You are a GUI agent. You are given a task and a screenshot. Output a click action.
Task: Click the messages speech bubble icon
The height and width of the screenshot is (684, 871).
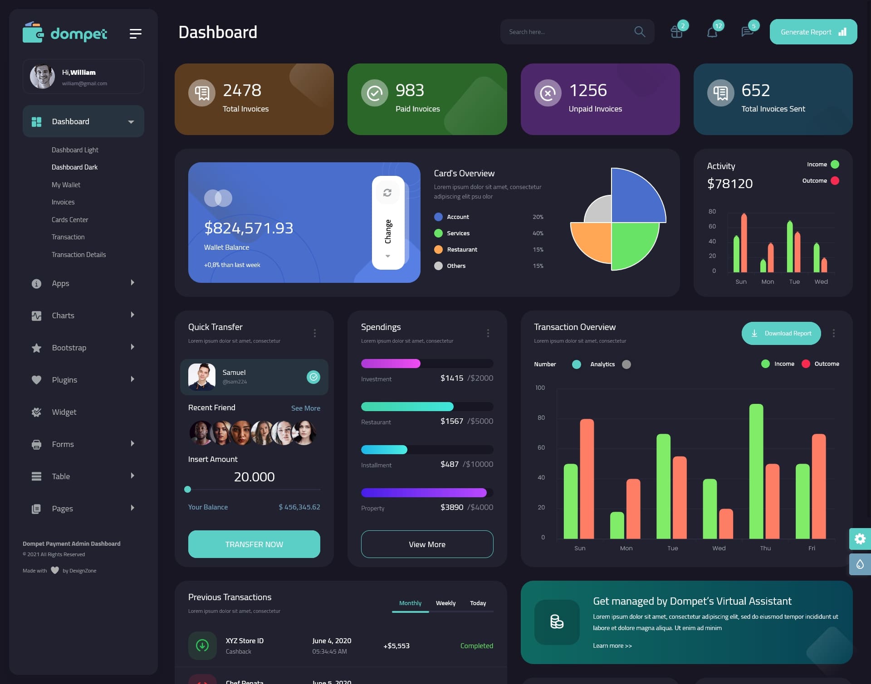click(x=747, y=32)
